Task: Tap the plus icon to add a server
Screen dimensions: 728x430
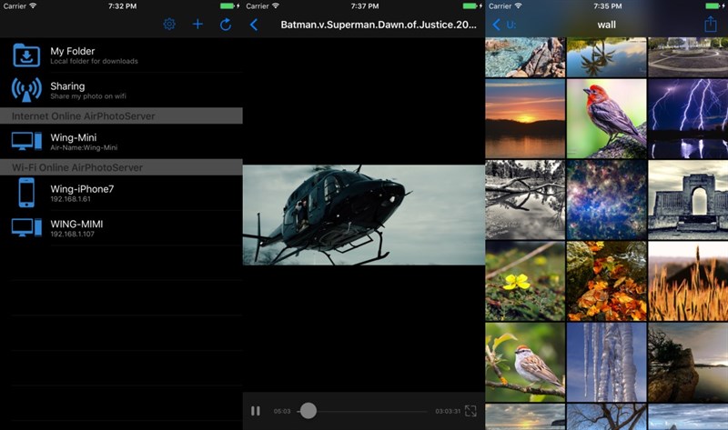Action: tap(197, 25)
